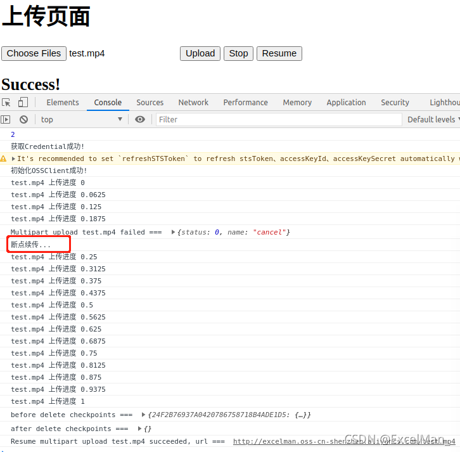Create live expression with eye icon
460x452 pixels.
point(140,119)
